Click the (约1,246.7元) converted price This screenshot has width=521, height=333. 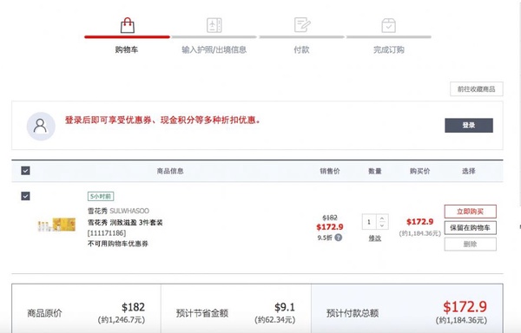tap(122, 320)
